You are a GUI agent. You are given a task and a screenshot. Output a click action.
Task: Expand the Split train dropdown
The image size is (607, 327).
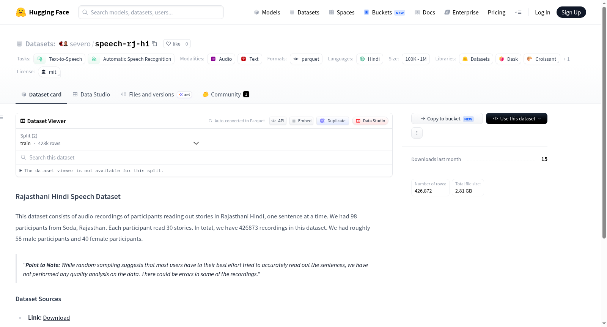(x=110, y=139)
